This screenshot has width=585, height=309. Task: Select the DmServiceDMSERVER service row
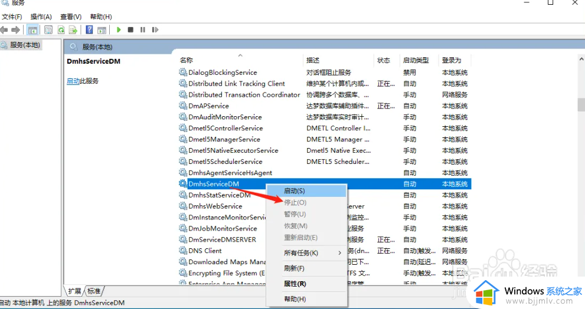325,239
